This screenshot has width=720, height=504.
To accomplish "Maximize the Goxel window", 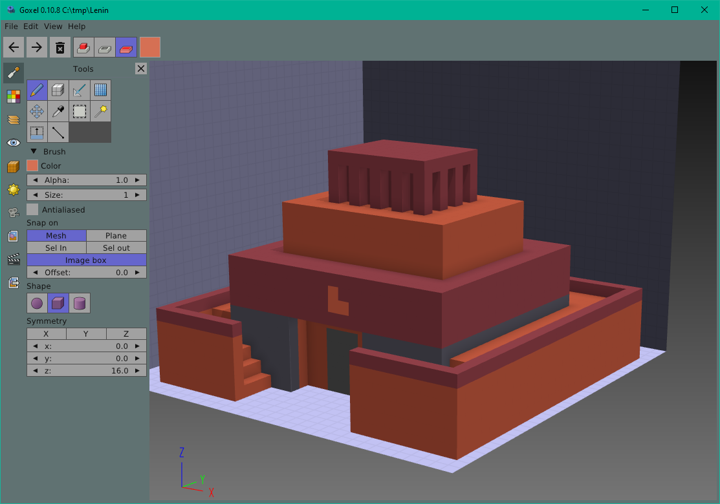I will tap(675, 10).
